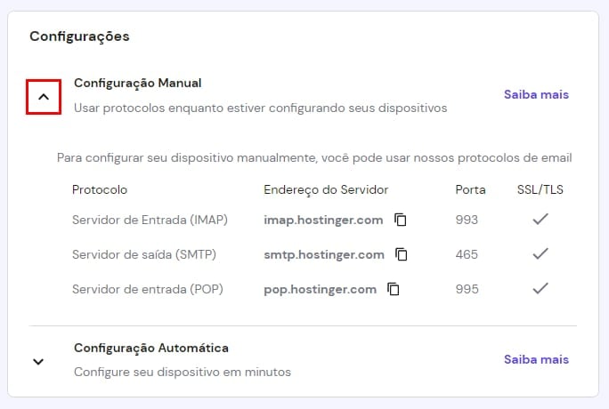Open Saiba mais for Configuração Manual
Screen dimensions: 609x409
(x=536, y=94)
